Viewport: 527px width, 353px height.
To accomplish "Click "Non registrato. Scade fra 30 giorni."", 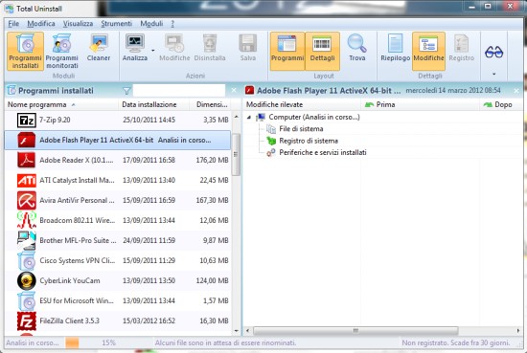I will (456, 342).
